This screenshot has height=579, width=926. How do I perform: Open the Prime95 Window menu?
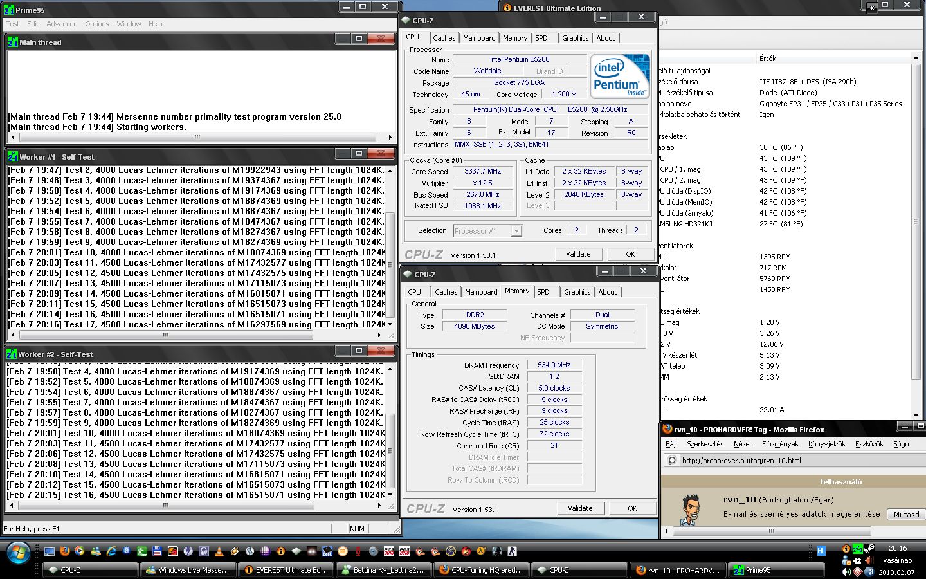tap(129, 24)
